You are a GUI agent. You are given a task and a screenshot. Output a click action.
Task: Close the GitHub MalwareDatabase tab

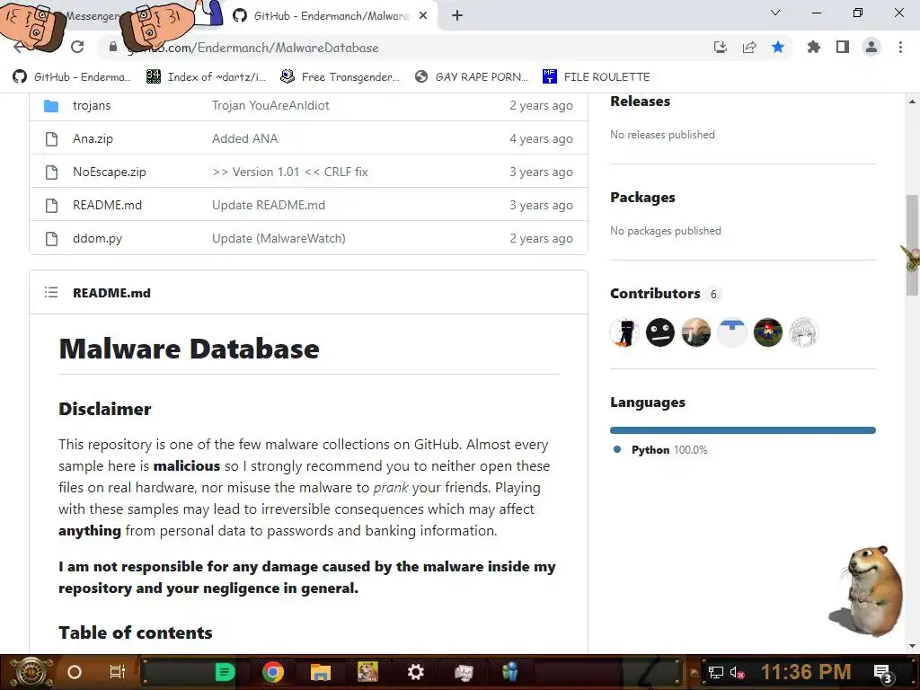(423, 16)
